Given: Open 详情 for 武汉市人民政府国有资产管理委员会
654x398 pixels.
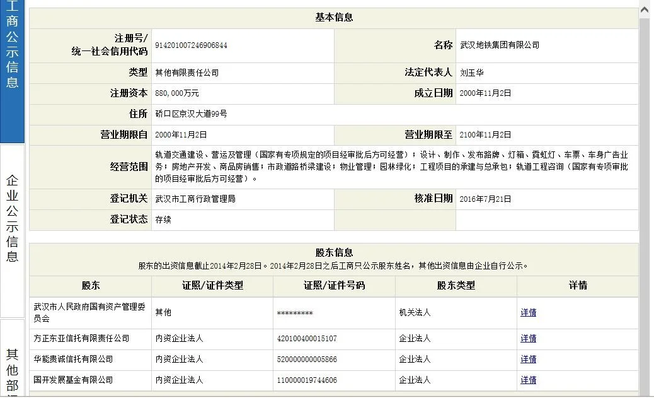Looking at the screenshot, I should pyautogui.click(x=528, y=313).
